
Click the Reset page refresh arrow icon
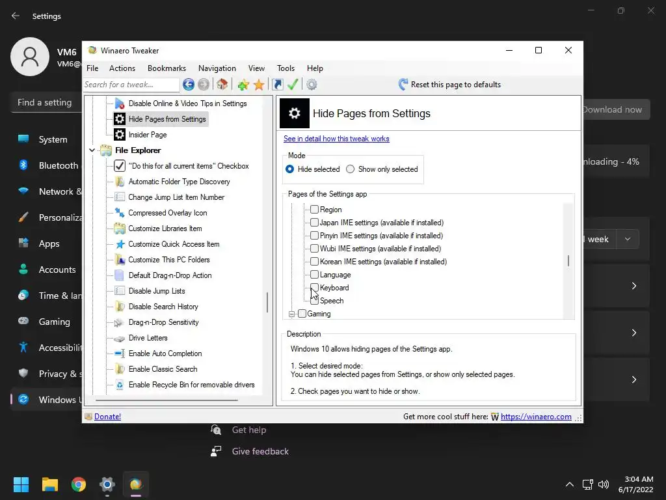pyautogui.click(x=403, y=84)
